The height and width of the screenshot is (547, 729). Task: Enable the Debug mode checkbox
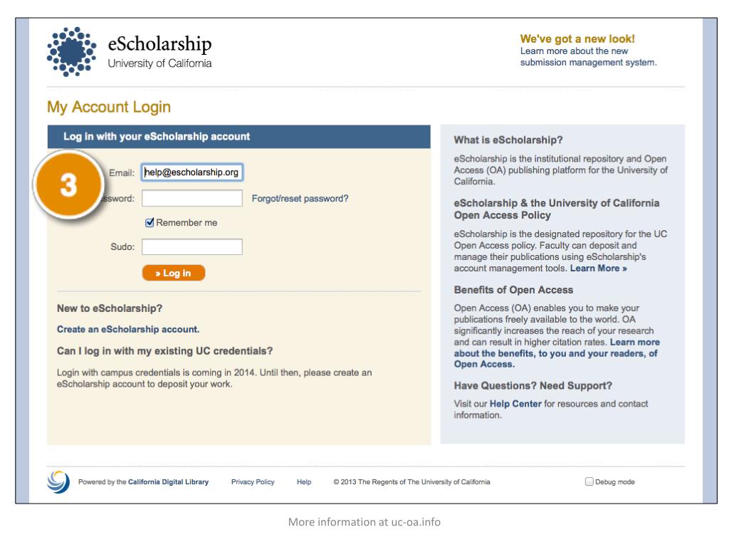[x=589, y=482]
